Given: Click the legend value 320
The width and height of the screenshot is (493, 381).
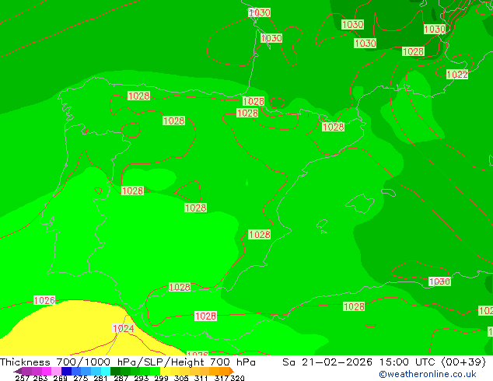Looking at the screenshot, I should tap(238, 378).
